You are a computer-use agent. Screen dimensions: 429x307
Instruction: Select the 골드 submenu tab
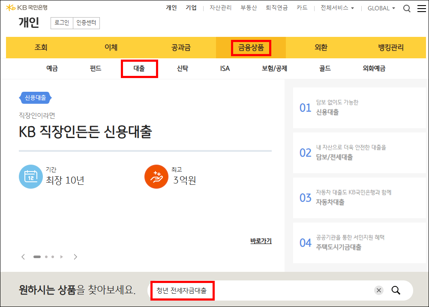325,69
